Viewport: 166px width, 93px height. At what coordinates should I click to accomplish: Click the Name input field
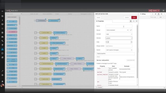click(x=119, y=26)
